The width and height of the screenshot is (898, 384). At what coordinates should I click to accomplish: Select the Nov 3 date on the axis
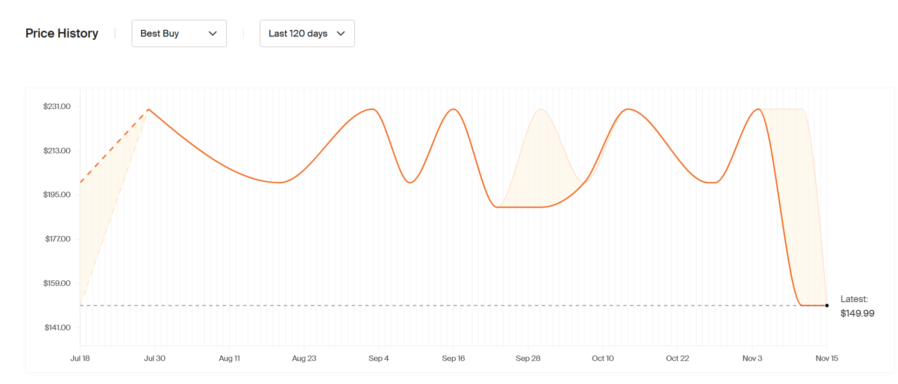[752, 358]
